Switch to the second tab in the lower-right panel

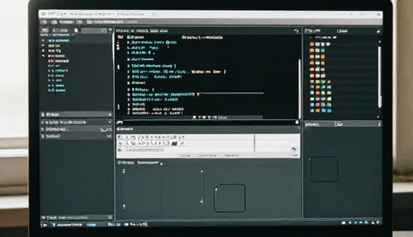coord(339,124)
